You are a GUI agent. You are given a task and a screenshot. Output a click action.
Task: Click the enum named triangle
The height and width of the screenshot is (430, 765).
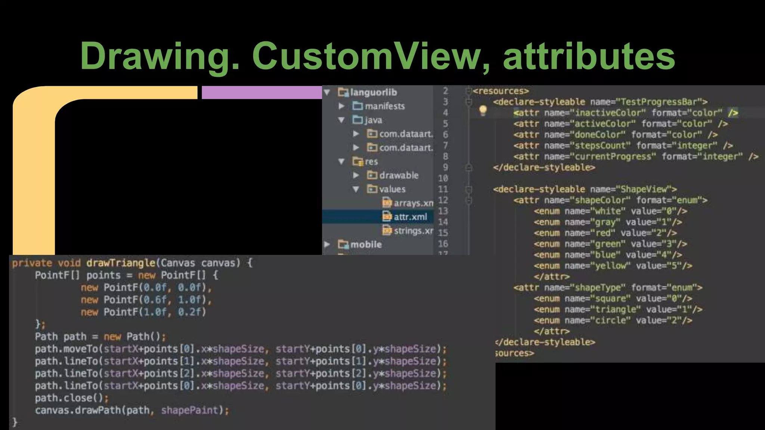point(618,309)
